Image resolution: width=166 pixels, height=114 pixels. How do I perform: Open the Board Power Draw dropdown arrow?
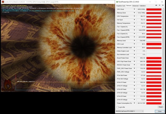[134, 58]
